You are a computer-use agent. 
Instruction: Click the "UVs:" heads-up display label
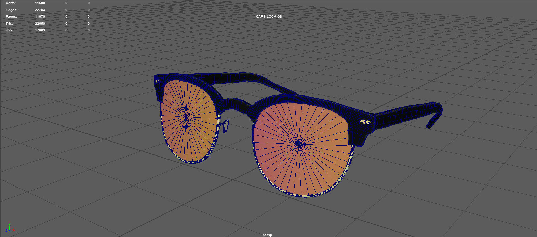click(10, 30)
